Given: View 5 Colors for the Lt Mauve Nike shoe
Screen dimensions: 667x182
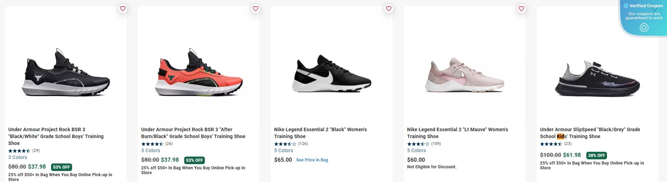Looking at the screenshot, I should click(416, 150).
